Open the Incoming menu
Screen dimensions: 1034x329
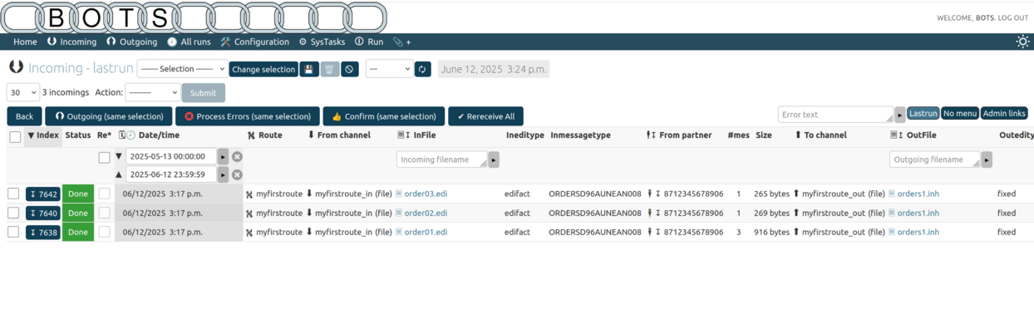72,42
